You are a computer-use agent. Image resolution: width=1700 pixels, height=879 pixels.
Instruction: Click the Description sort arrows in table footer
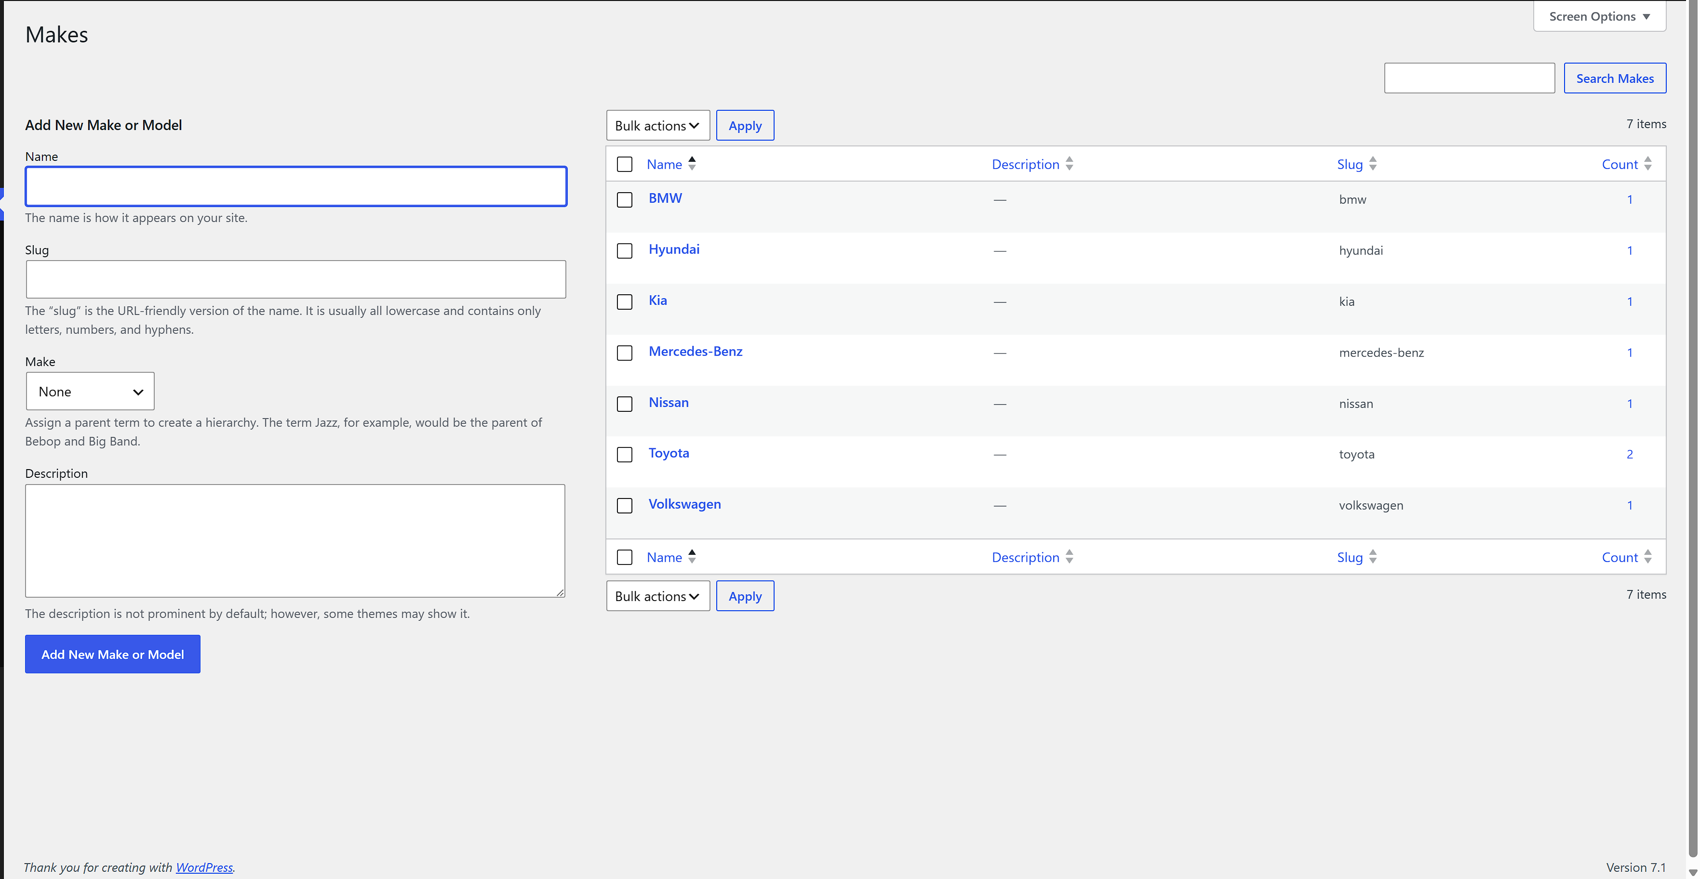point(1069,557)
